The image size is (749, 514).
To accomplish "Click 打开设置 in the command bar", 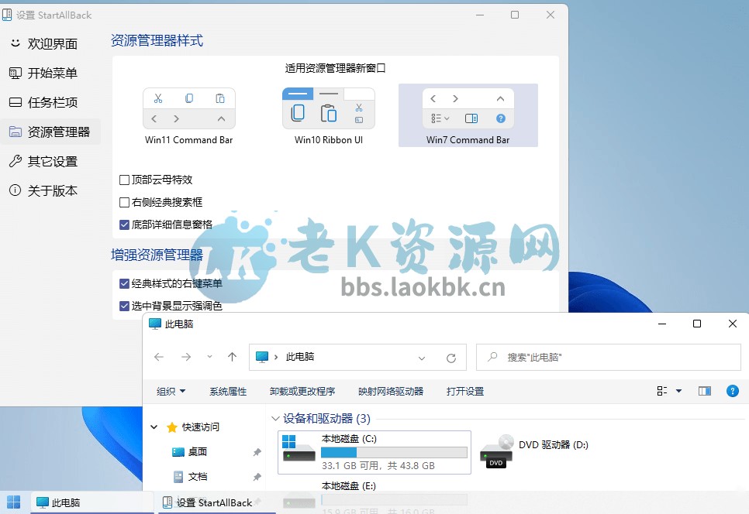I will point(464,392).
